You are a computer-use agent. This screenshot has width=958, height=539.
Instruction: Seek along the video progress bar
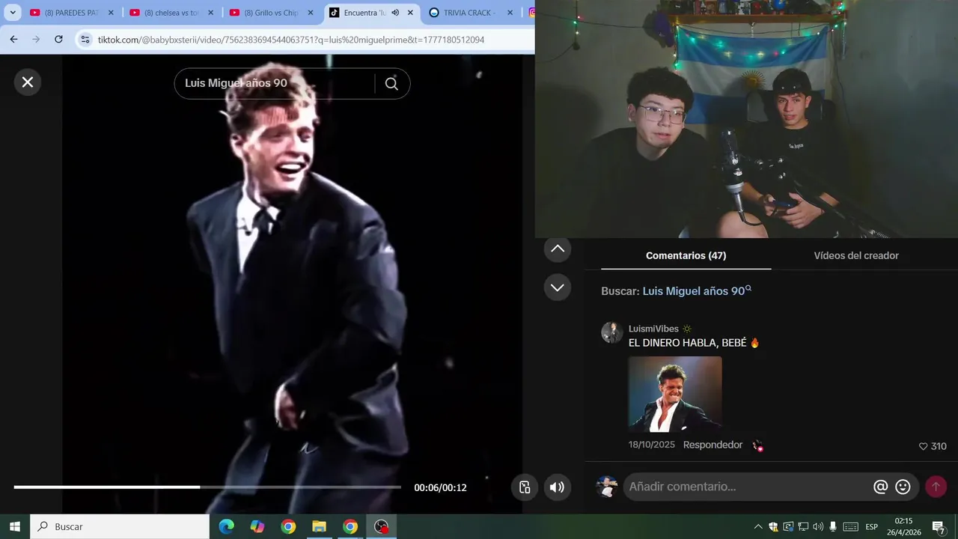tap(207, 487)
